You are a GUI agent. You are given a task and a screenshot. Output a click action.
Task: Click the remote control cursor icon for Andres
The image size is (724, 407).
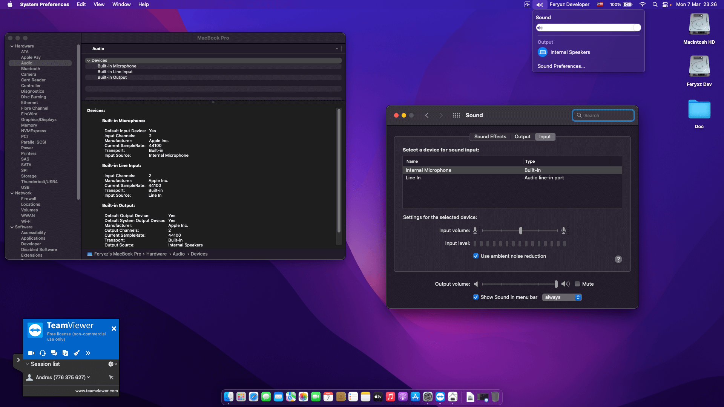(111, 377)
